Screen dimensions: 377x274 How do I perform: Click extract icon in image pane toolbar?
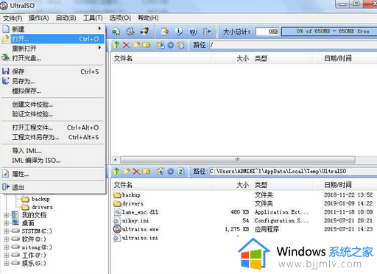pyautogui.click(x=161, y=45)
